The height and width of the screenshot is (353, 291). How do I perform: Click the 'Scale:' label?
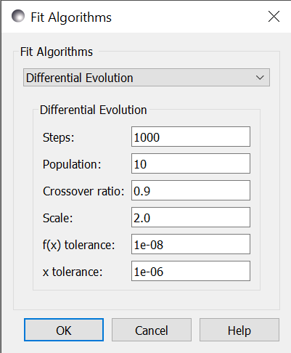coord(57,218)
